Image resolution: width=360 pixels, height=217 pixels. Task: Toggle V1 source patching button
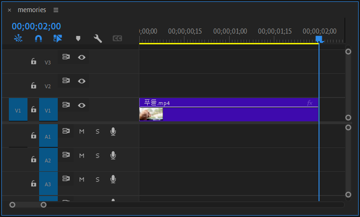[x=18, y=110]
